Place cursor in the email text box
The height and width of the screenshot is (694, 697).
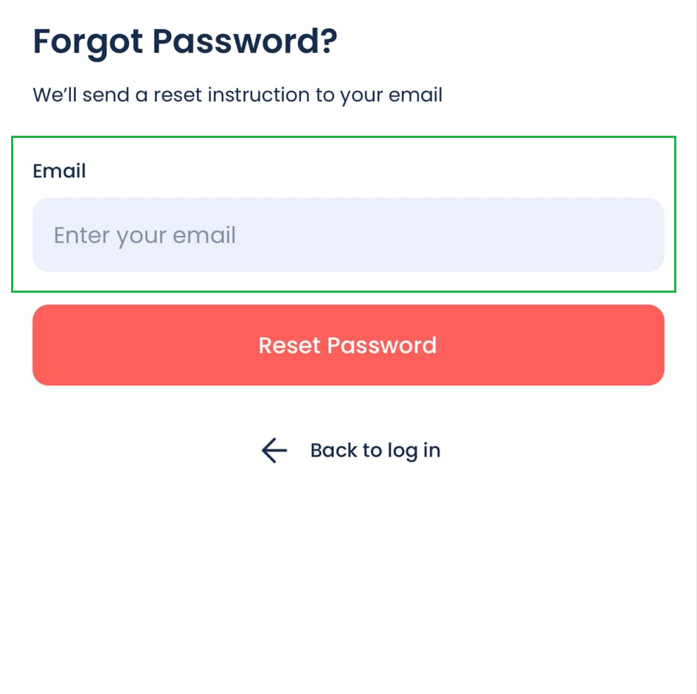pos(348,235)
